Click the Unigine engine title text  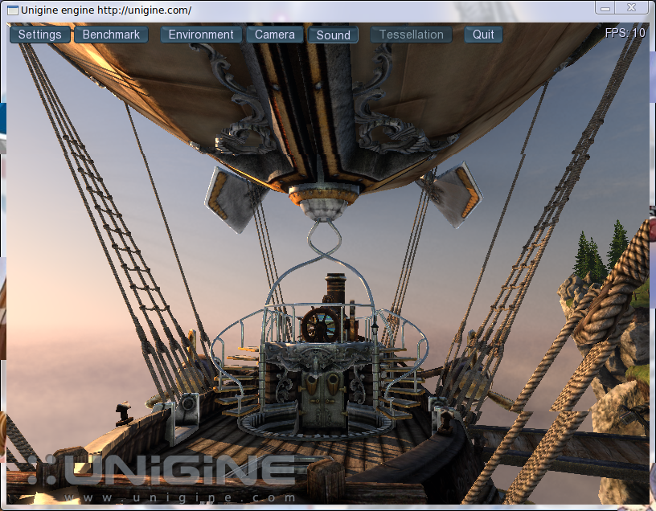pyautogui.click(x=106, y=10)
